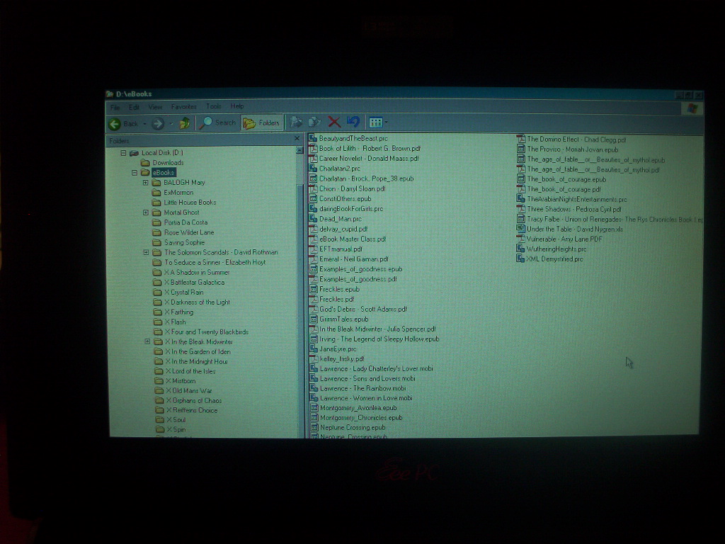This screenshot has width=725, height=544.
Task: Select file Vulnerable - Amy Lane.PDF
Action: point(564,239)
